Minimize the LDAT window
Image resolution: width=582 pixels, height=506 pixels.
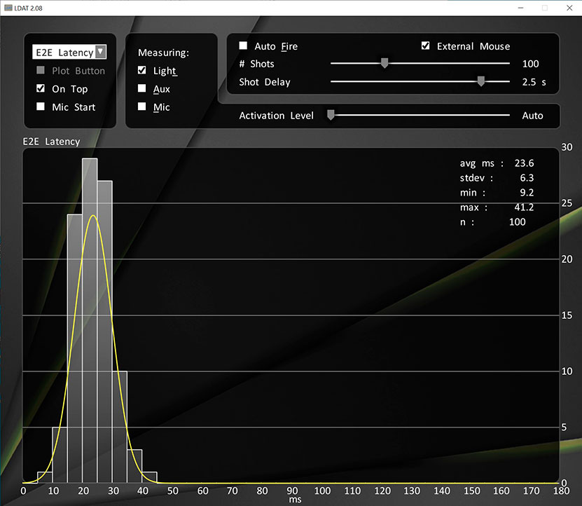521,8
